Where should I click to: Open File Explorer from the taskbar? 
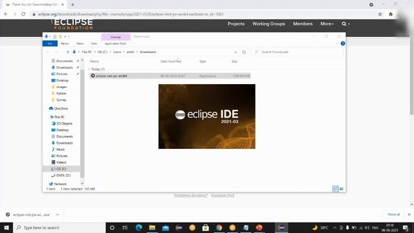click(x=152, y=228)
